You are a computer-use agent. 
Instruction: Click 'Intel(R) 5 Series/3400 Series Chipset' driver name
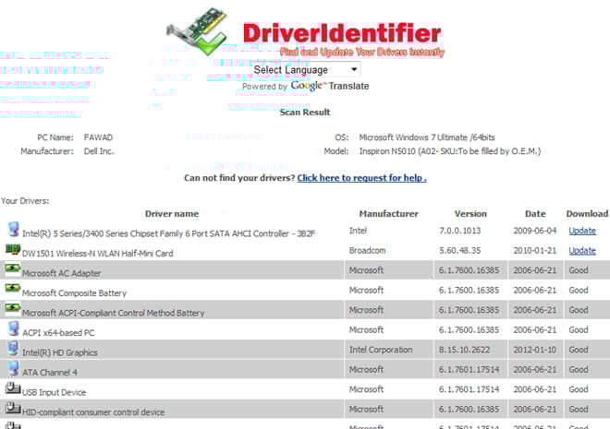point(168,233)
